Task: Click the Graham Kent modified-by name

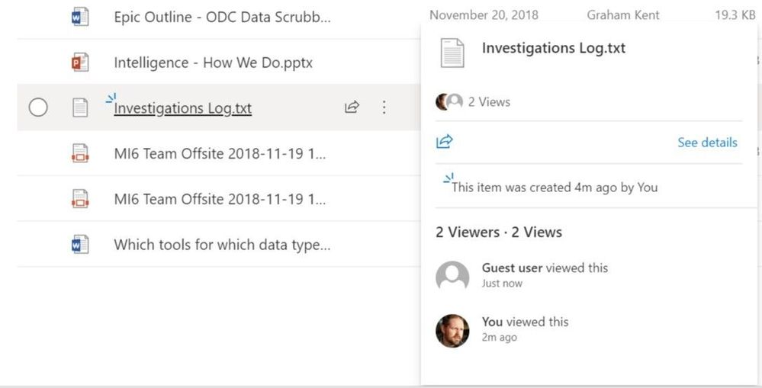Action: tap(623, 15)
